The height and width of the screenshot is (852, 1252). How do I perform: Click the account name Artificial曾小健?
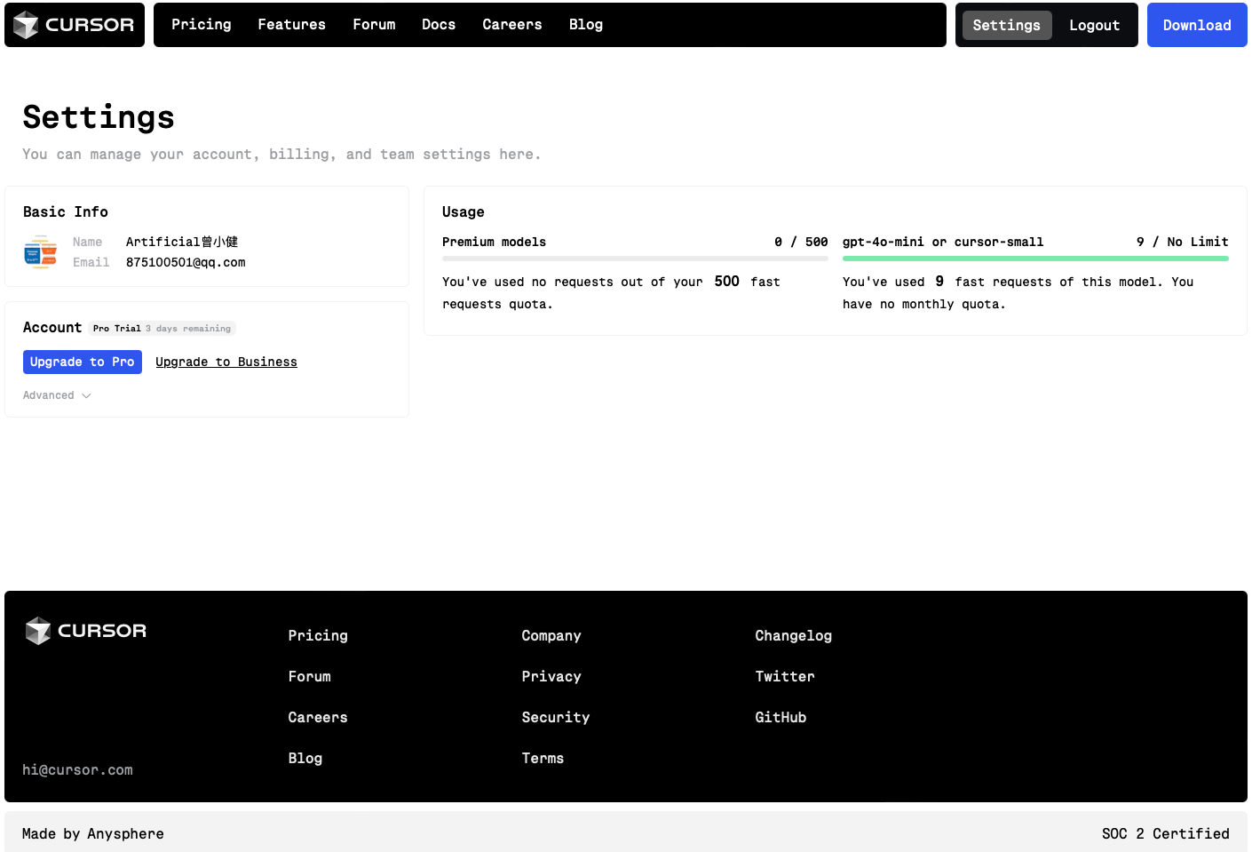pyautogui.click(x=182, y=242)
